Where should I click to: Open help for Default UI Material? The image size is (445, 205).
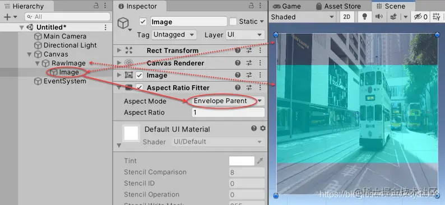pyautogui.click(x=254, y=128)
